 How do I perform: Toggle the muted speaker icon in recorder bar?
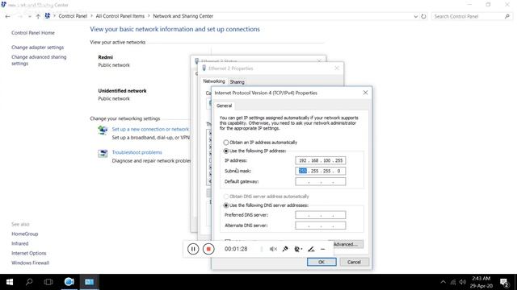273,249
